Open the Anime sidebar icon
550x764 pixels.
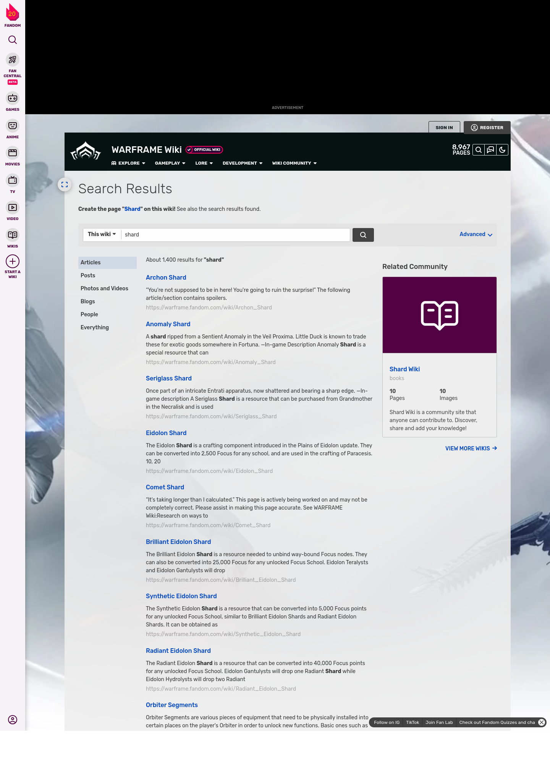click(x=13, y=126)
